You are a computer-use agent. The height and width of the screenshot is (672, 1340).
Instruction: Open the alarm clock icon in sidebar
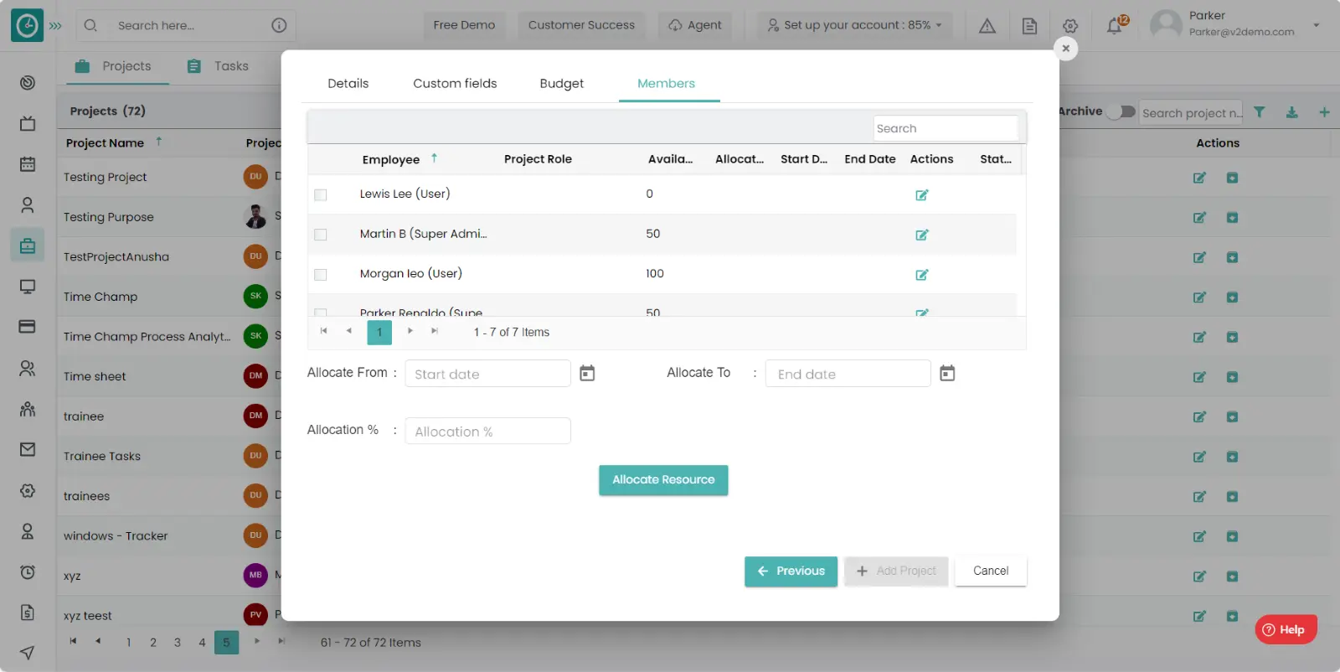point(28,572)
